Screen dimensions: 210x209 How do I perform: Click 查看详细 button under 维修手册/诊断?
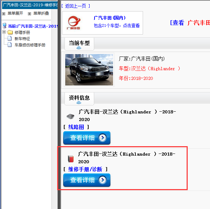87,180
